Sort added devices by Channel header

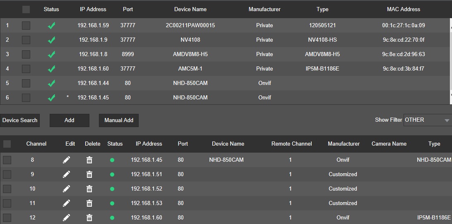click(x=36, y=144)
